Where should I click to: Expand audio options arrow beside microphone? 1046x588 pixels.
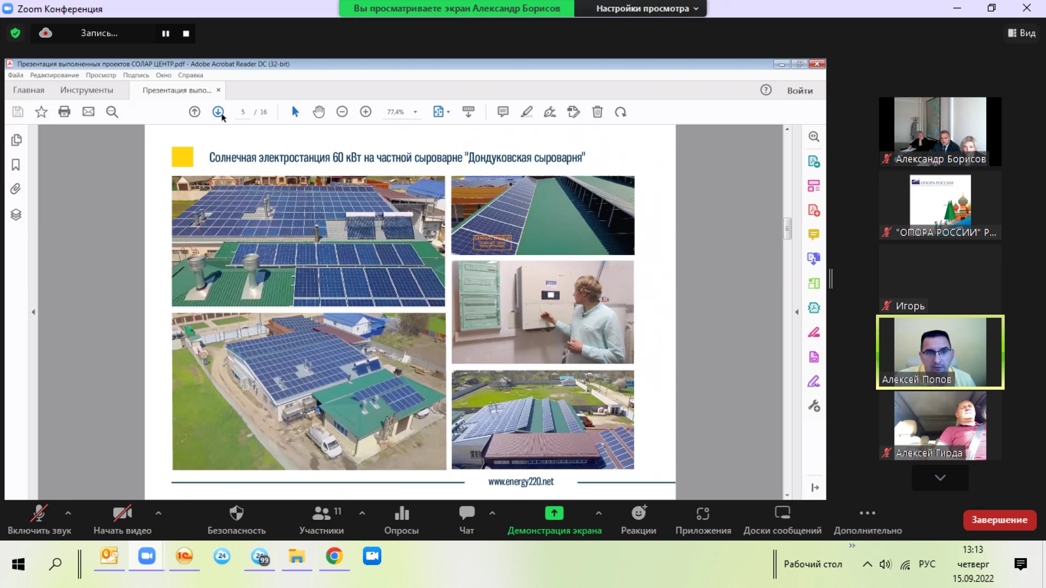pyautogui.click(x=68, y=513)
